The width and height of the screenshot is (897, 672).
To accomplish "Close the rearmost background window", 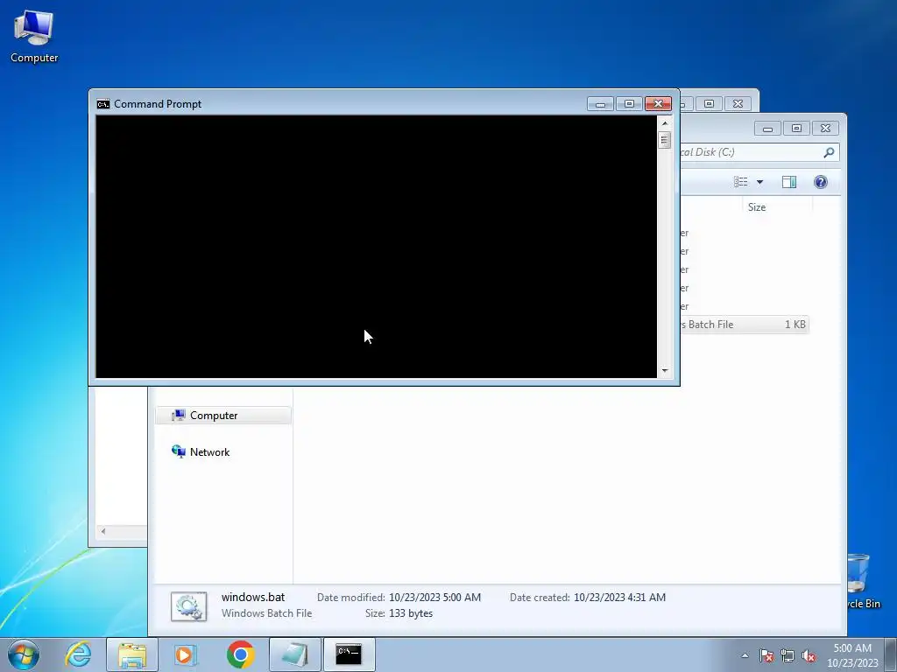I will 738,104.
